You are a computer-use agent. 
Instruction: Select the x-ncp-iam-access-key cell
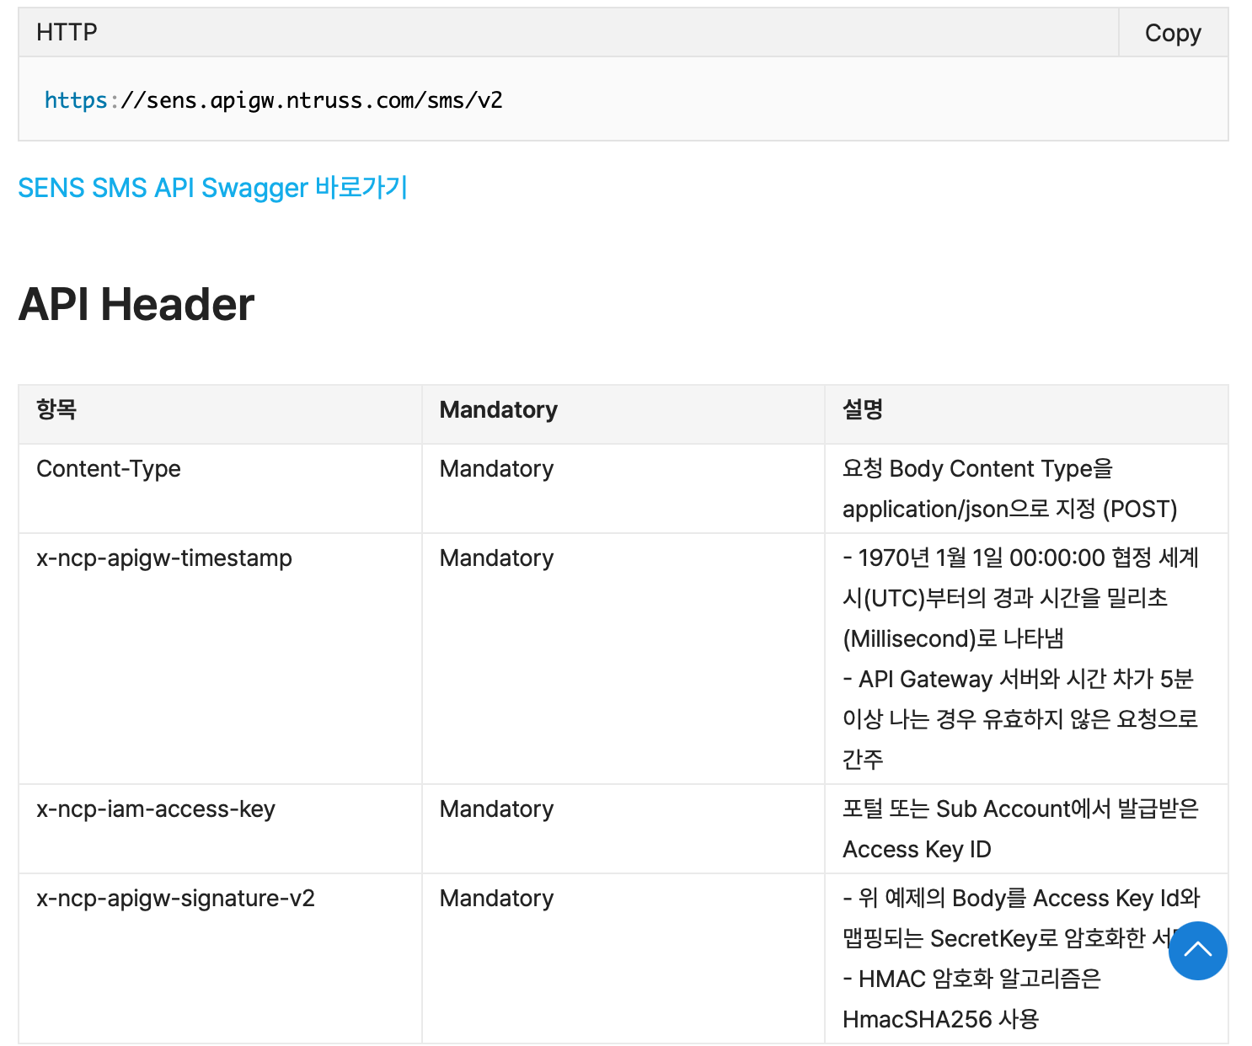(156, 809)
